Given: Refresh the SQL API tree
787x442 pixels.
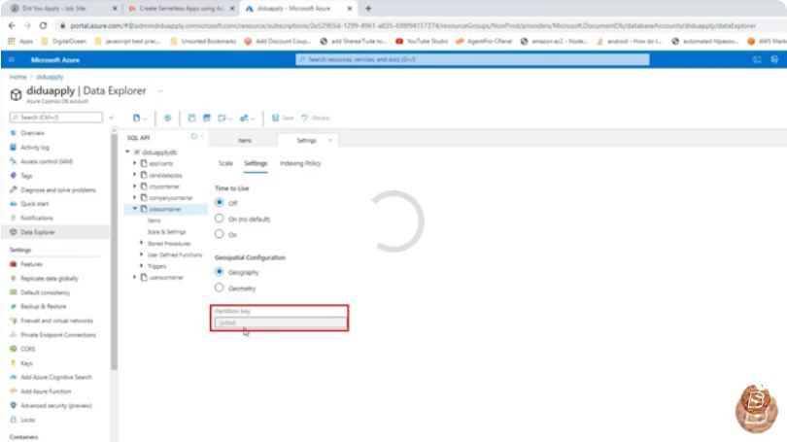Looking at the screenshot, I should [193, 136].
